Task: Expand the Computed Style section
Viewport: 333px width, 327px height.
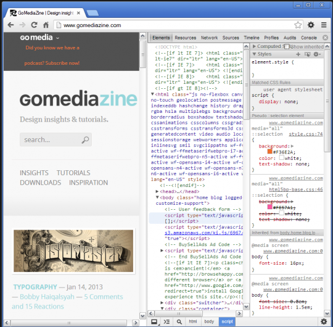Action: tap(254, 46)
